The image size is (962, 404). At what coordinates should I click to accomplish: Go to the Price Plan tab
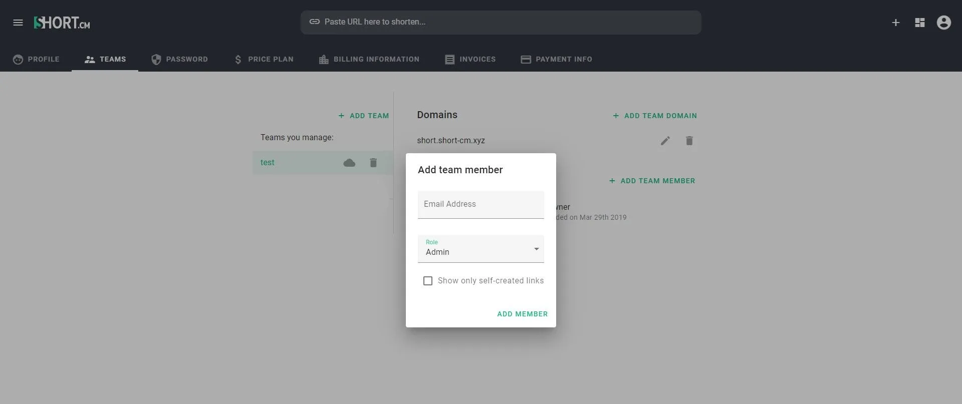pos(264,59)
